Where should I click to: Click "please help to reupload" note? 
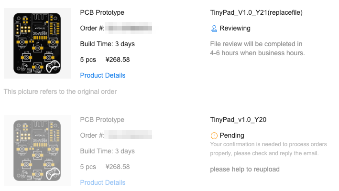coord(245,169)
